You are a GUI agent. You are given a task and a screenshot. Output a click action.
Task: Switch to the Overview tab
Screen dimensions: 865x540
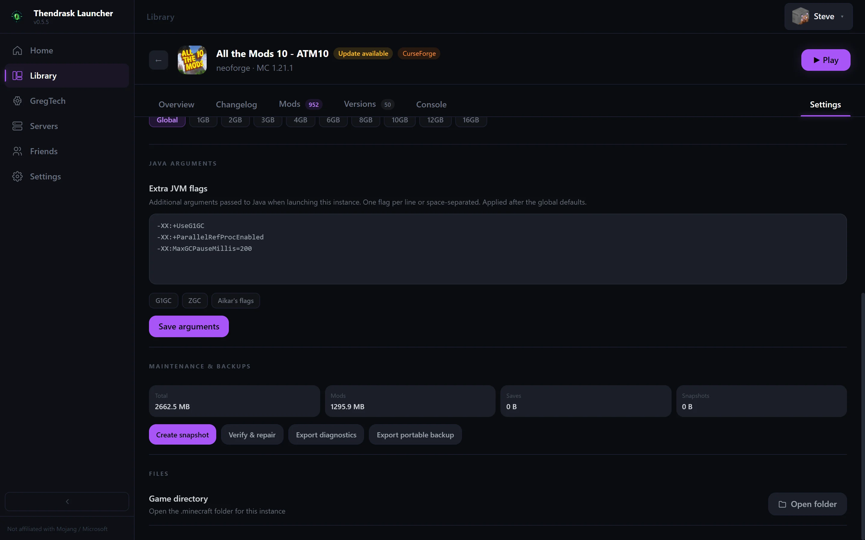coord(176,104)
